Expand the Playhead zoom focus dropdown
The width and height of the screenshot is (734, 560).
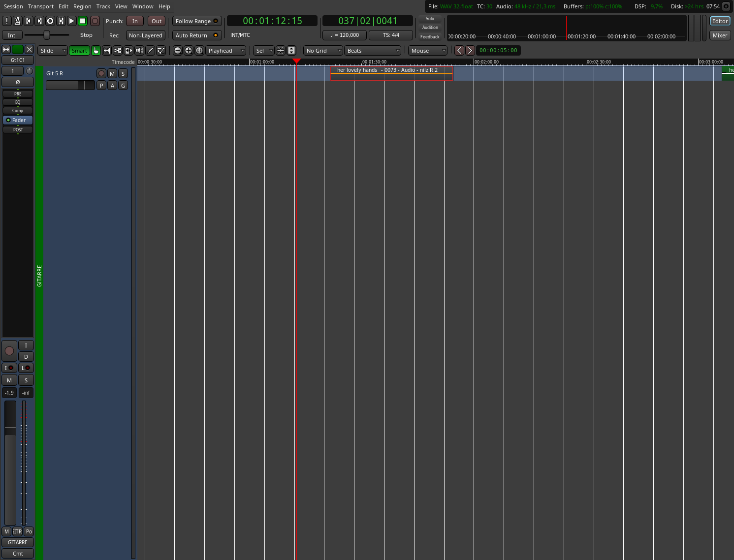225,51
